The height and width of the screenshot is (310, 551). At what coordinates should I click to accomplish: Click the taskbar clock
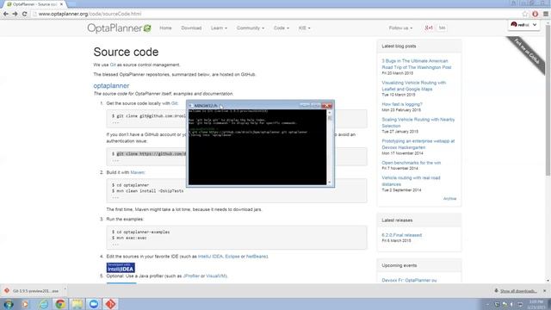(536, 304)
